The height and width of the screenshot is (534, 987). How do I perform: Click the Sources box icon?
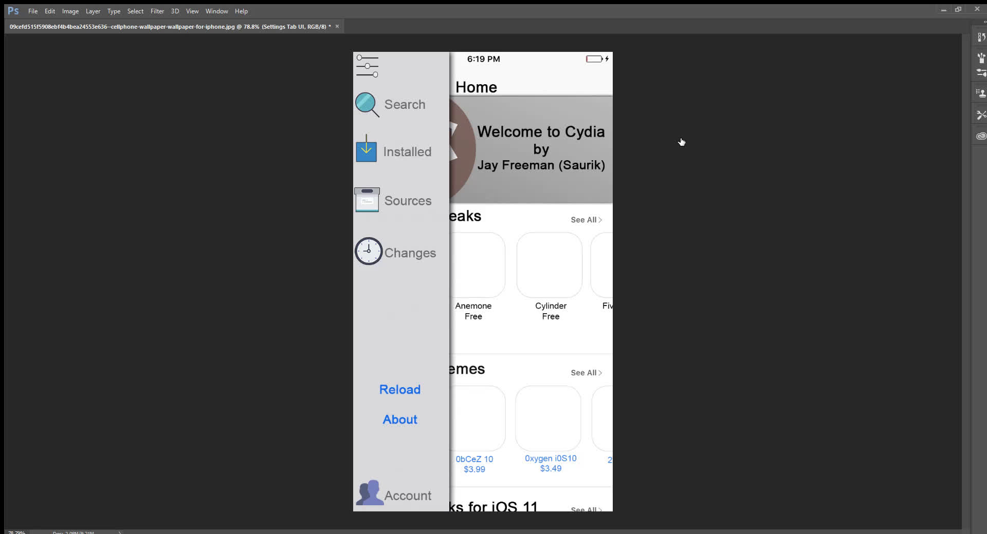[x=367, y=200]
